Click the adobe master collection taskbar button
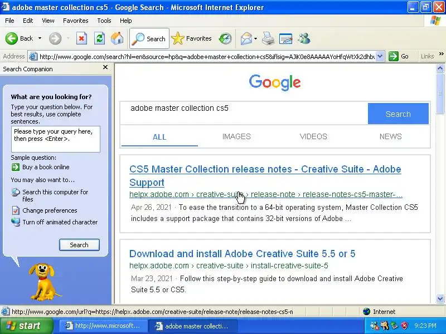This screenshot has height=334, width=446. [193, 326]
